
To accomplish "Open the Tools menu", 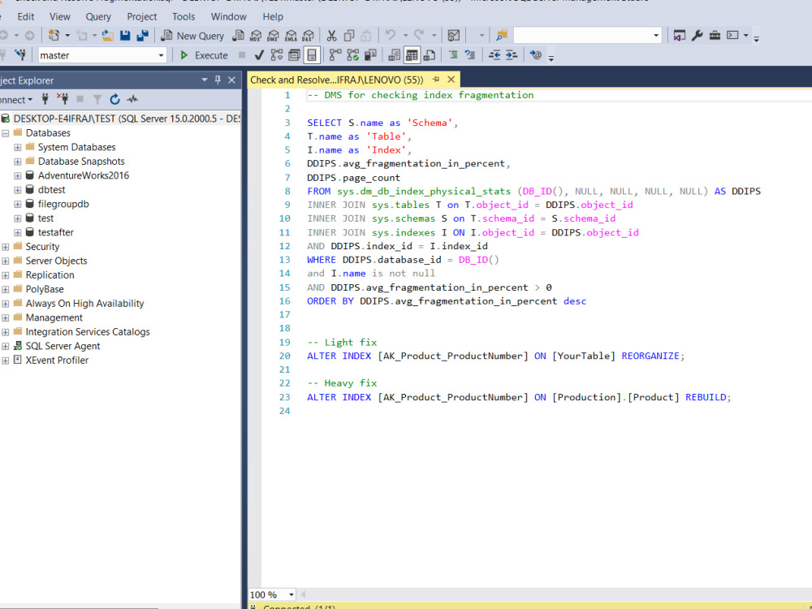I will point(184,16).
